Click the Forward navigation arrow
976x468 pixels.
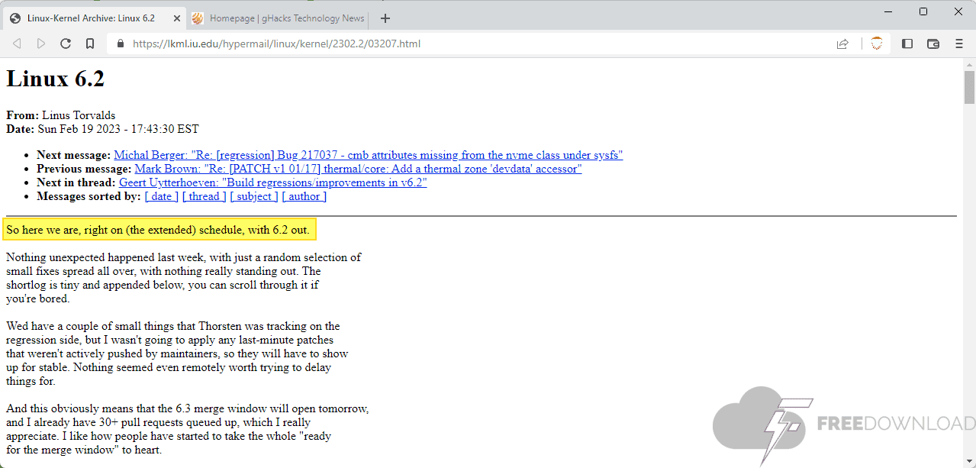[x=41, y=44]
